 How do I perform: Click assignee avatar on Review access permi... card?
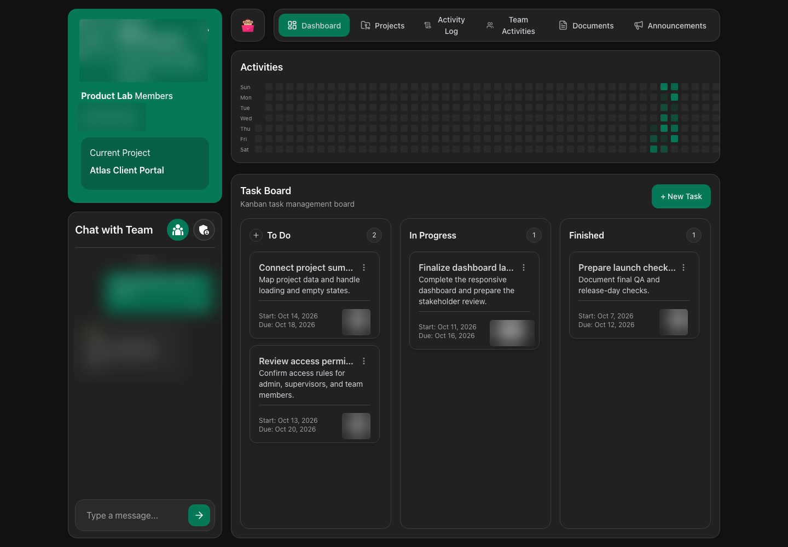356,426
